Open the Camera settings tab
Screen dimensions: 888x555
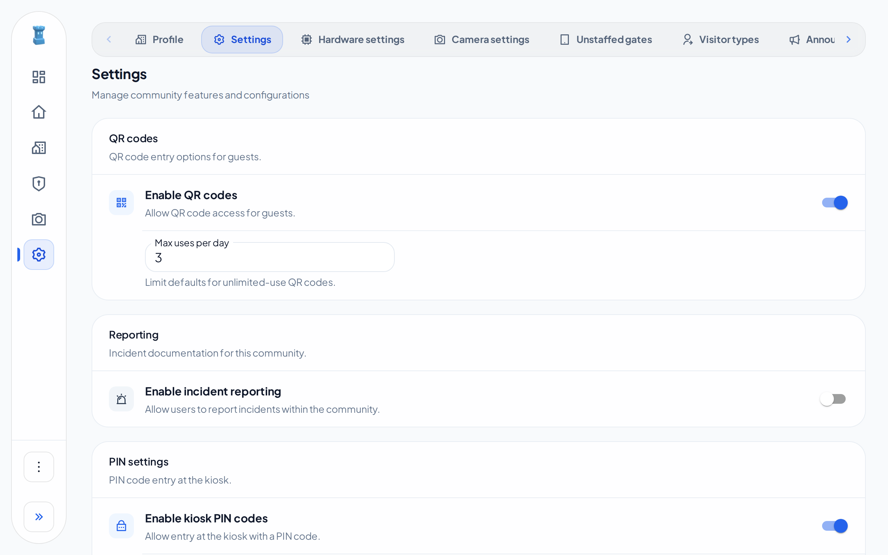481,39
